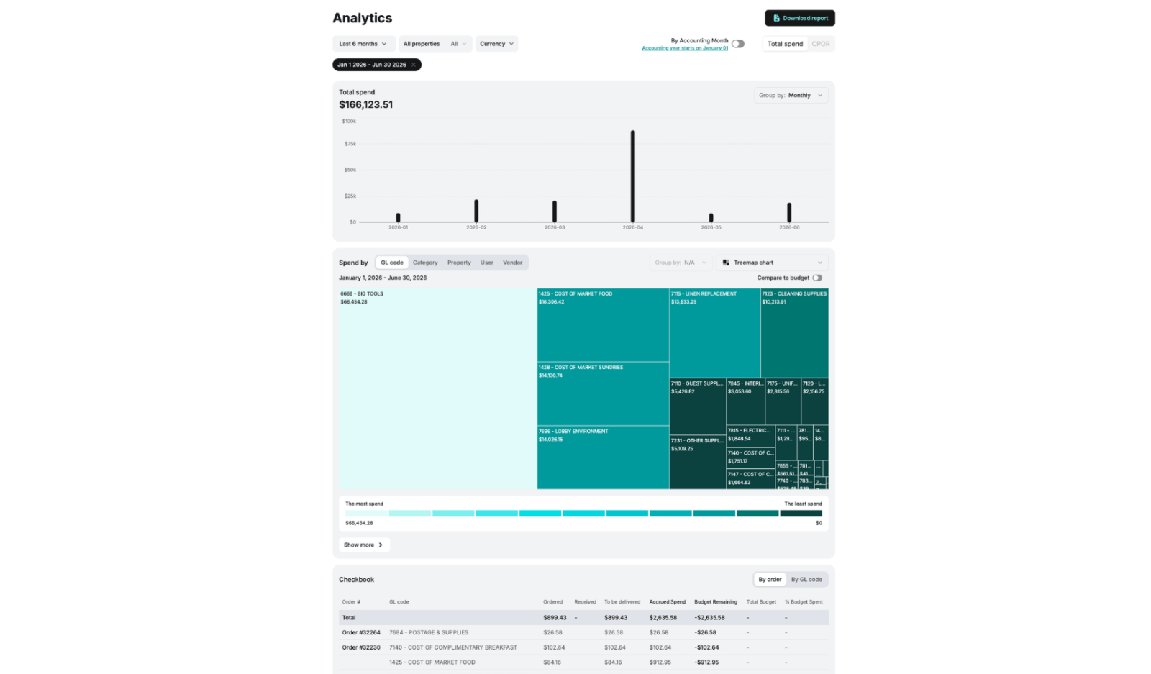This screenshot has width=1151, height=674.
Task: Open the Group by N/A dropdown
Action: coord(681,263)
